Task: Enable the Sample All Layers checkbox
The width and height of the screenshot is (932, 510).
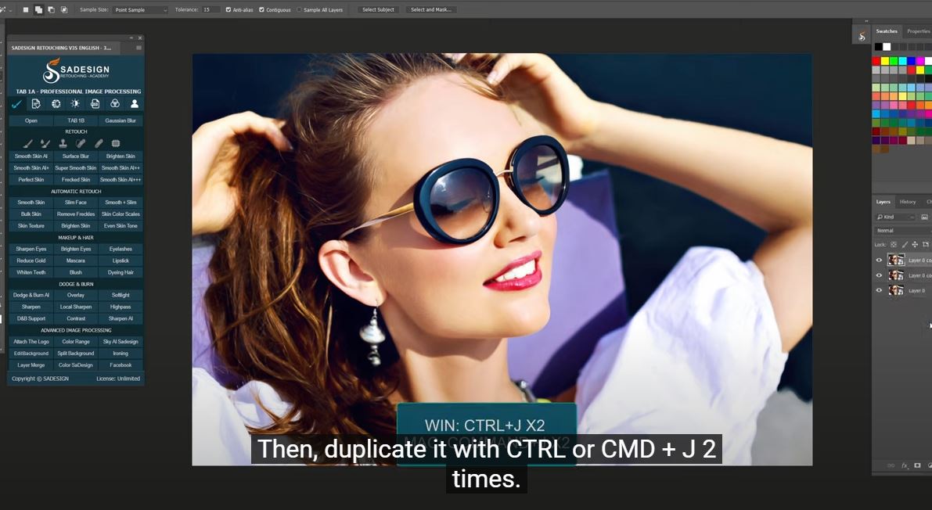Action: pyautogui.click(x=299, y=9)
